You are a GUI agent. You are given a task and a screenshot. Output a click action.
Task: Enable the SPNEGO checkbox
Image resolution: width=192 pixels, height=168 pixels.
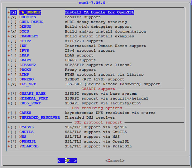13,79
